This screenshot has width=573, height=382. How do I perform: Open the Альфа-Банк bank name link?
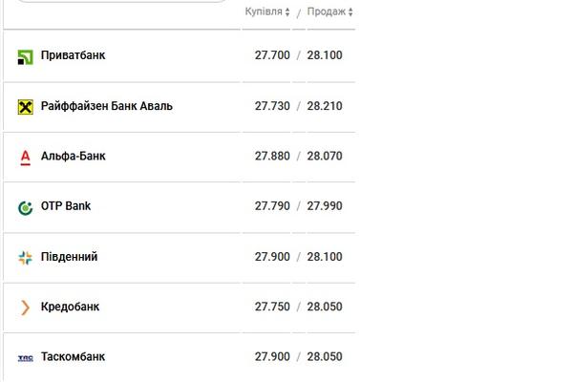(x=74, y=156)
